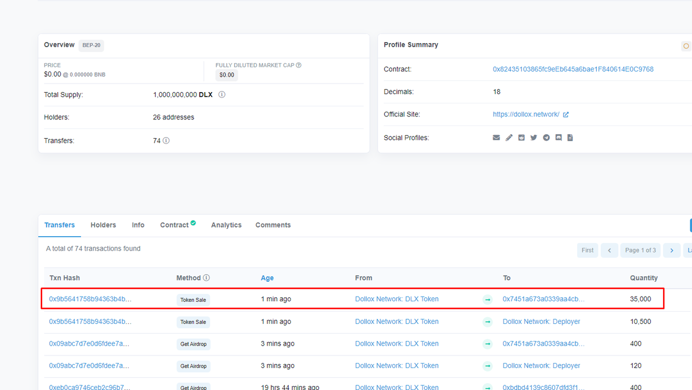Screen dimensions: 692x390
Task: Click 'A total of 74 transactions found' text
Action: 93,249
